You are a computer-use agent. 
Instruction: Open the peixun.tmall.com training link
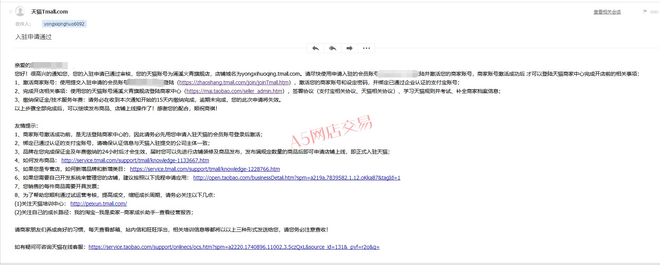click(99, 204)
